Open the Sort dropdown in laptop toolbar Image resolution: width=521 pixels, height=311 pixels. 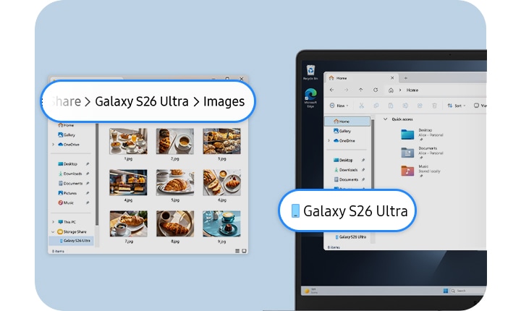point(457,106)
